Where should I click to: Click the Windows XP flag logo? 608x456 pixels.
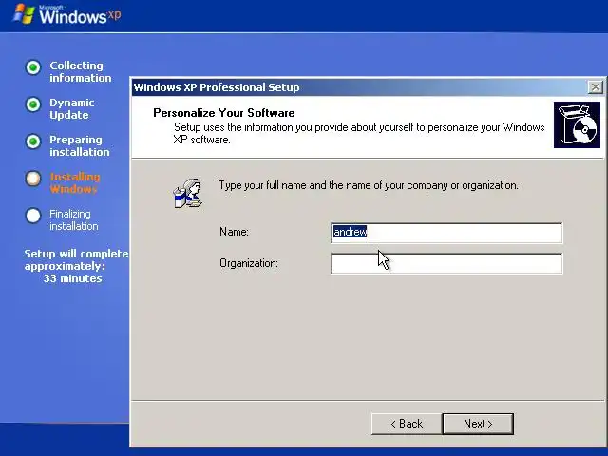23,14
